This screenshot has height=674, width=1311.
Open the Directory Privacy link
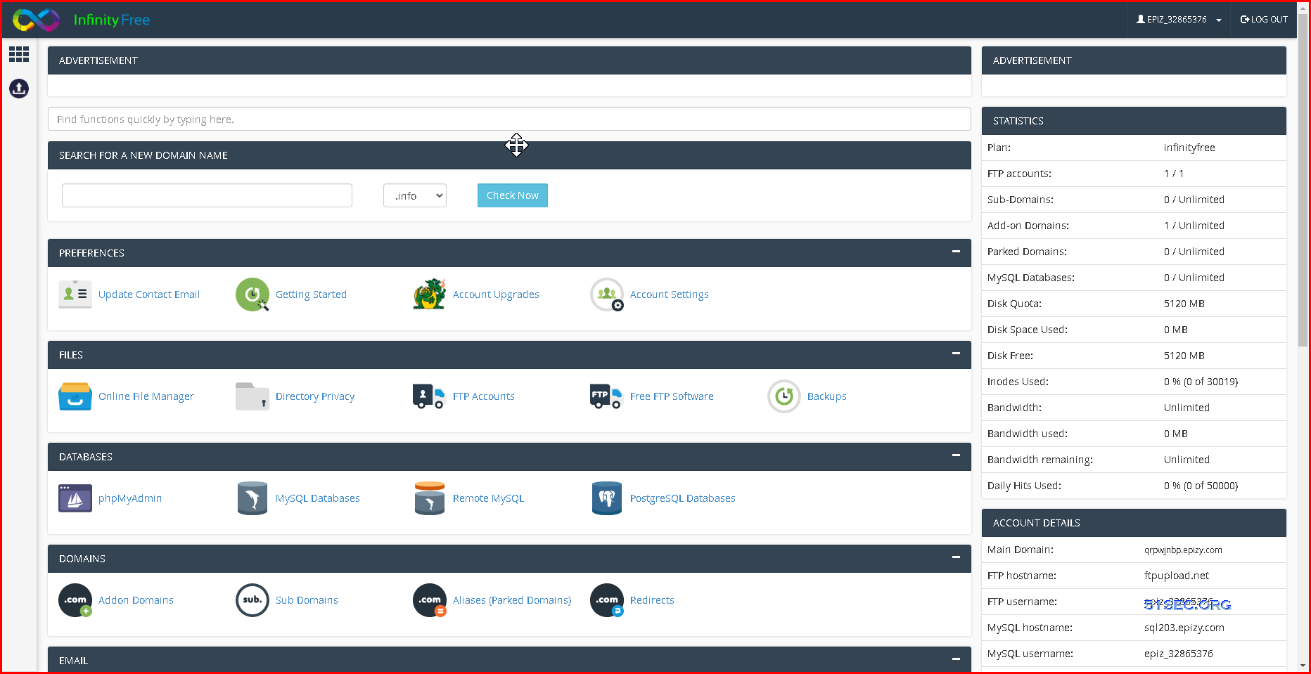tap(315, 396)
